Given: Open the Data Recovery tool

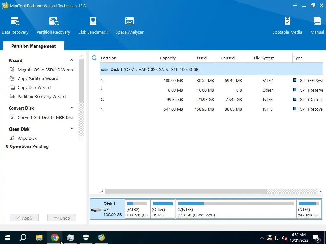Looking at the screenshot, I should [15, 25].
